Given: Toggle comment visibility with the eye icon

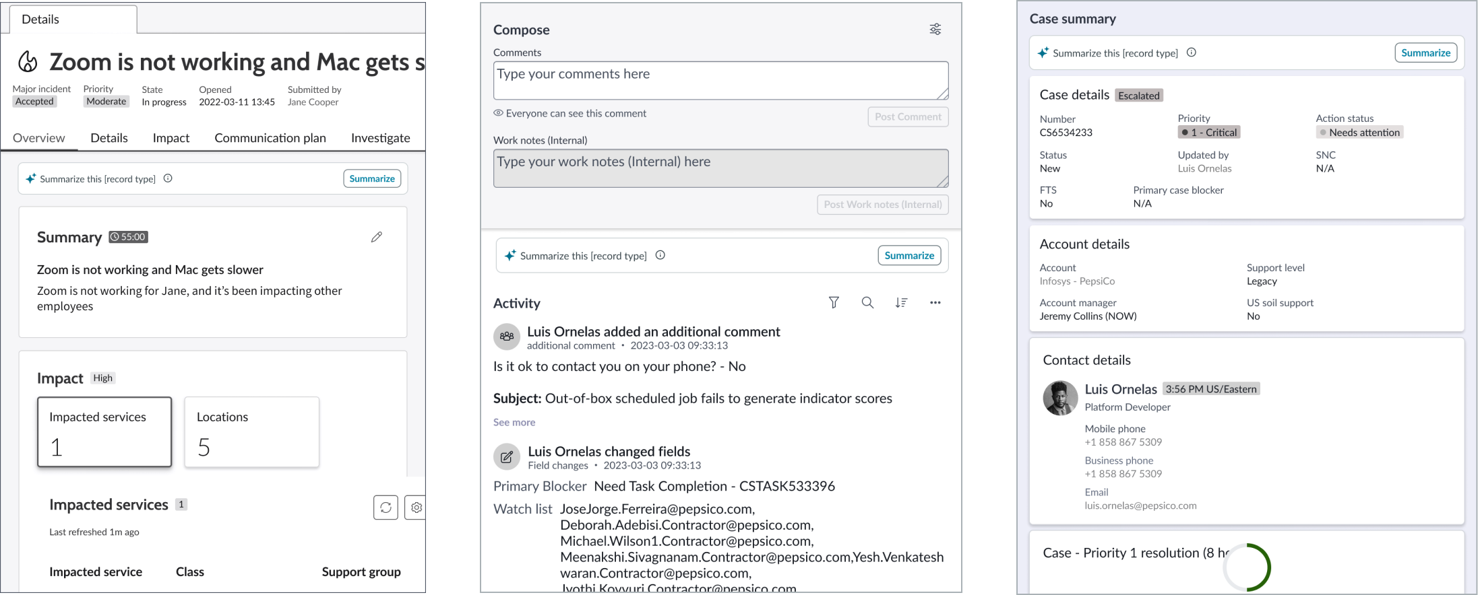Looking at the screenshot, I should (497, 113).
